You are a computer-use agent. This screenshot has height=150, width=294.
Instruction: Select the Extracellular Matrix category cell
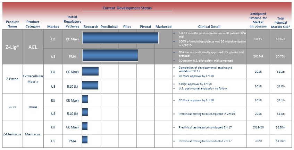(x=33, y=78)
